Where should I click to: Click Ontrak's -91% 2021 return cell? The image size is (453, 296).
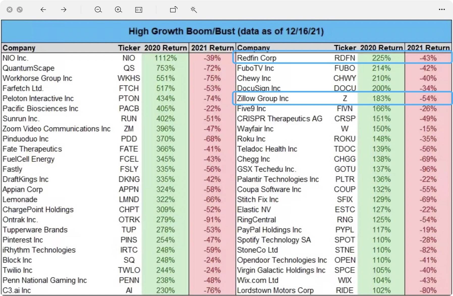(212, 220)
